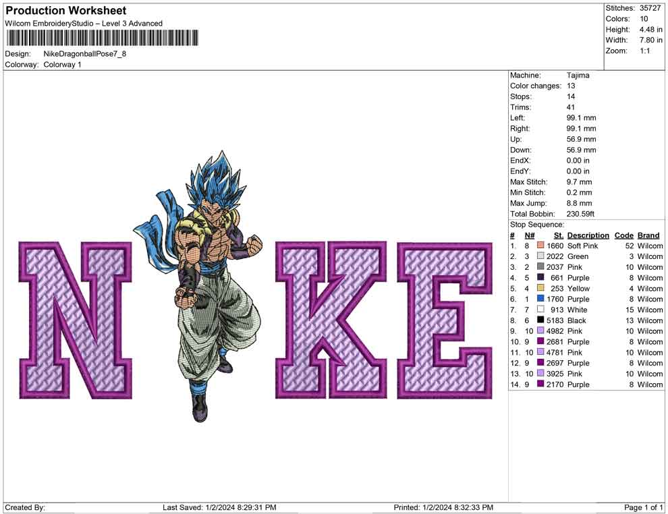Select the Machine value Tajima
668x514 pixels.
click(578, 76)
